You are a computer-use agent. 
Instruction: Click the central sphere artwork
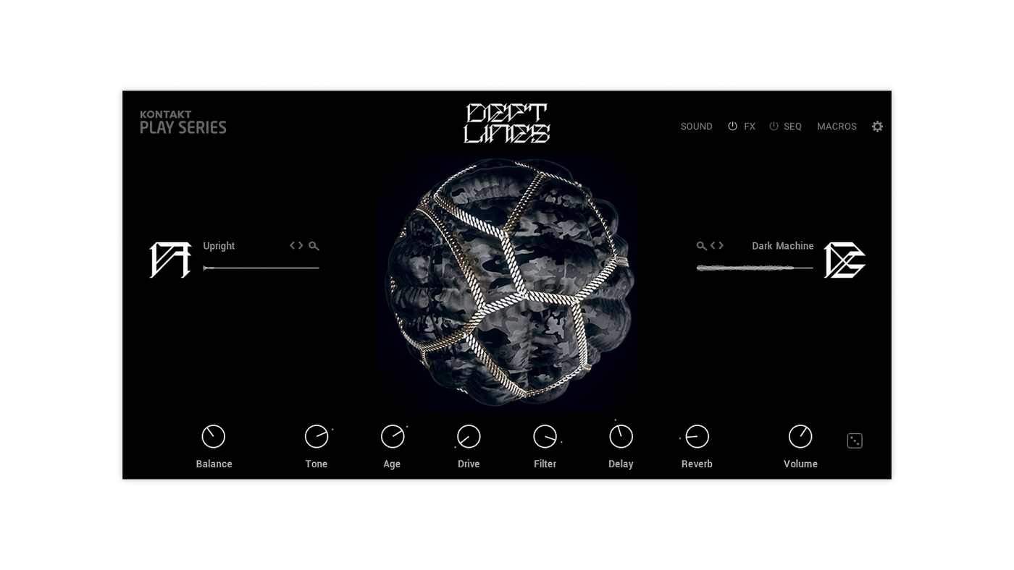(x=508, y=281)
